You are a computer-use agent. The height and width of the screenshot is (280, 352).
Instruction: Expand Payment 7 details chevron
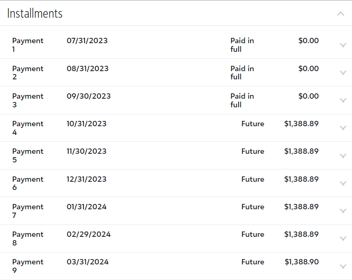pyautogui.click(x=343, y=211)
